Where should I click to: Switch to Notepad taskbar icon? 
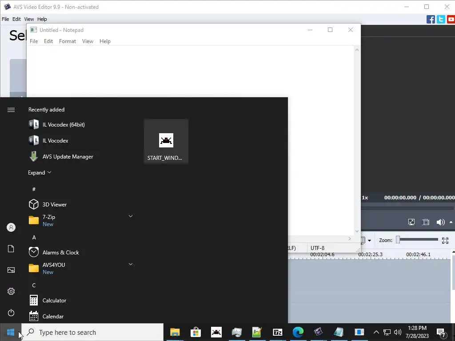[339, 332]
